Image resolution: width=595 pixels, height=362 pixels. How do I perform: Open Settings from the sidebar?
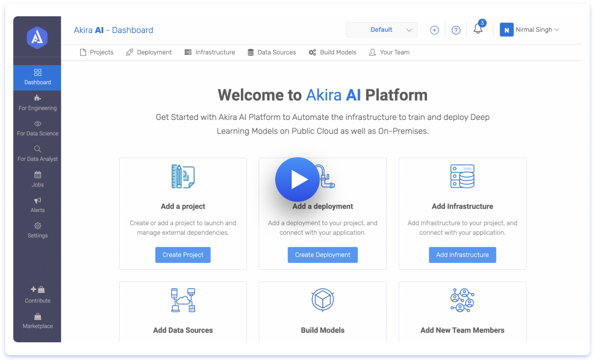click(37, 230)
